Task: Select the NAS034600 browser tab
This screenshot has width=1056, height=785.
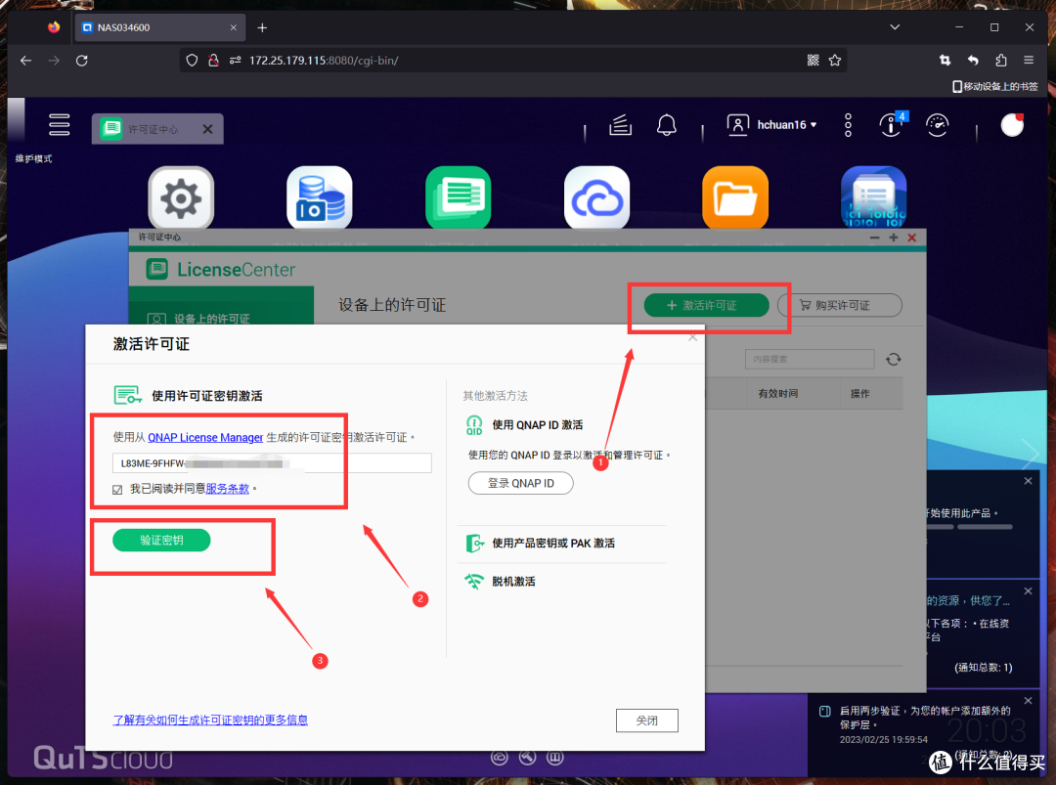Action: point(159,27)
